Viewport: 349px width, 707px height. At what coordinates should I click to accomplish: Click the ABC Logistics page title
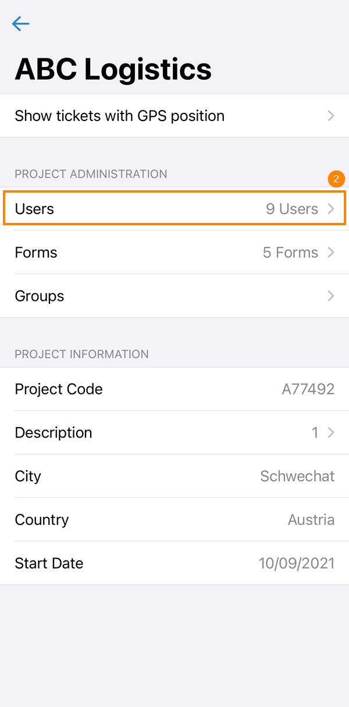(113, 69)
